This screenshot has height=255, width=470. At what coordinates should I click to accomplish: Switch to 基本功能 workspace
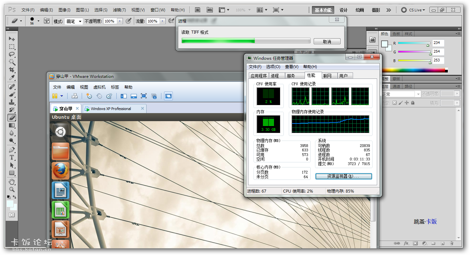point(323,10)
